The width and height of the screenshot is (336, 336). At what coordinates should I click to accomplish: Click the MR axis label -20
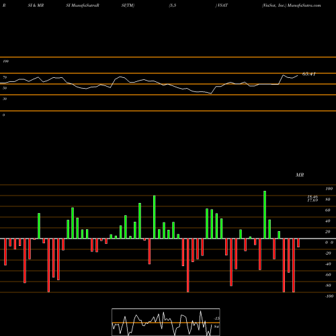tap(328, 253)
